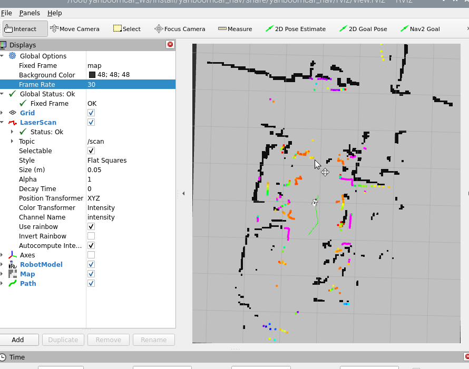
Task: Activate the Select tool icon
Action: coord(117,28)
